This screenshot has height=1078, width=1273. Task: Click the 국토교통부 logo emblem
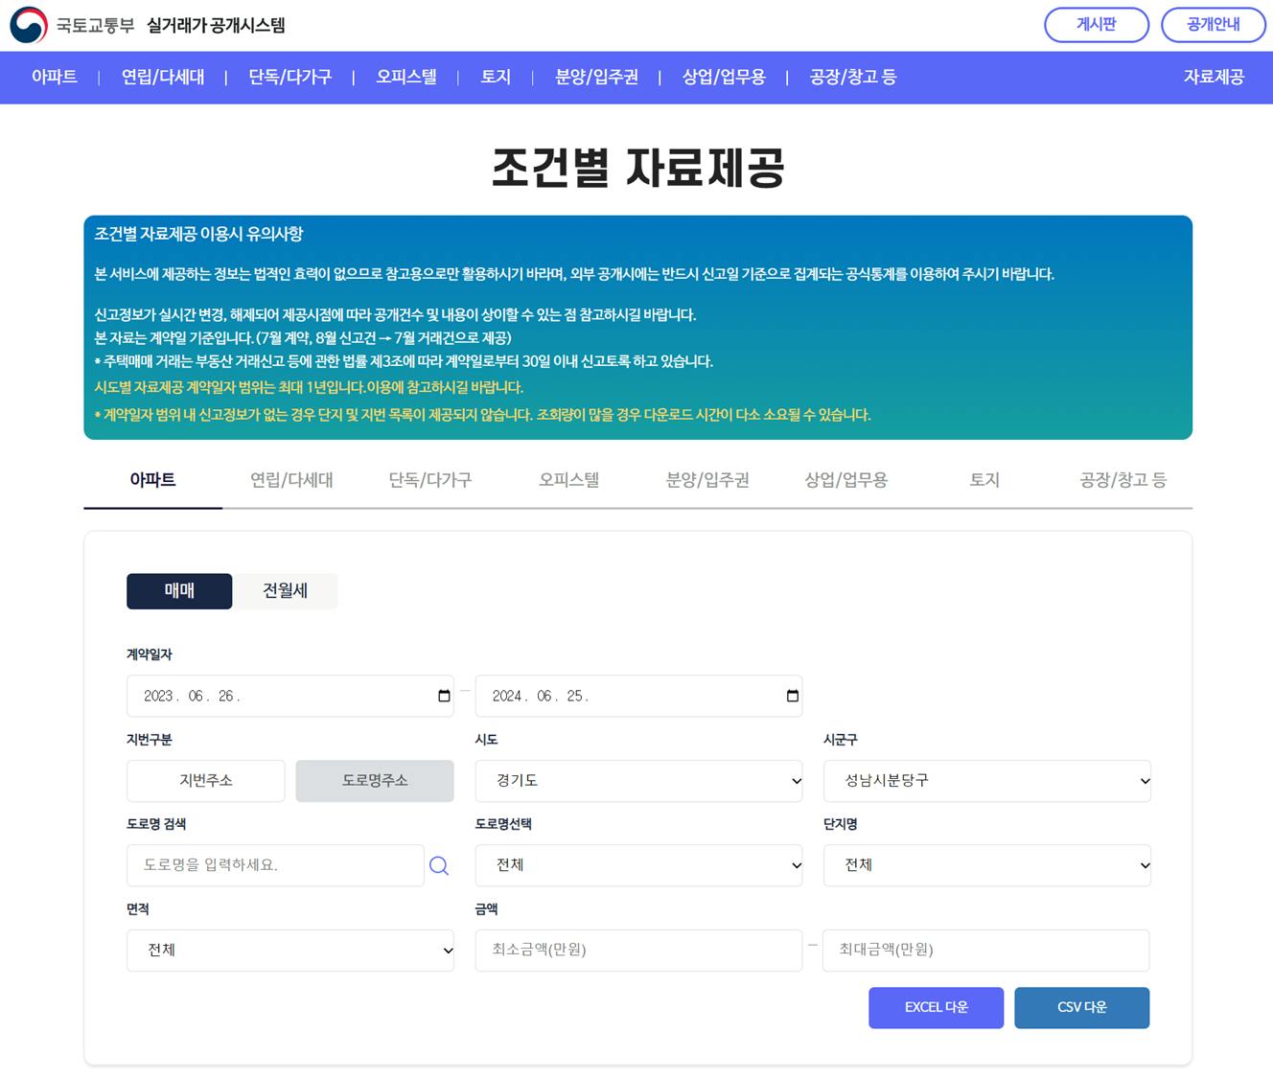click(29, 25)
